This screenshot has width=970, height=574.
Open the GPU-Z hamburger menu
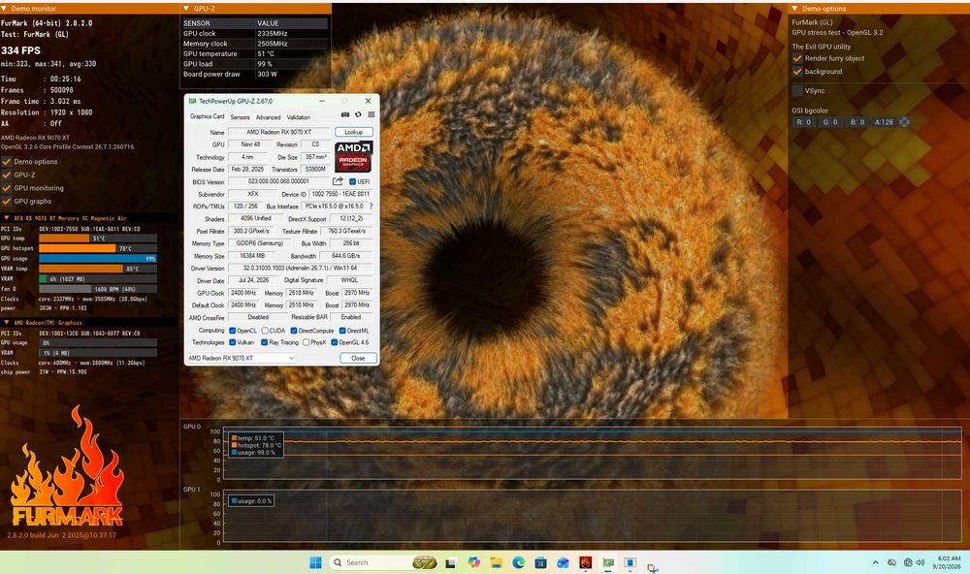click(372, 114)
